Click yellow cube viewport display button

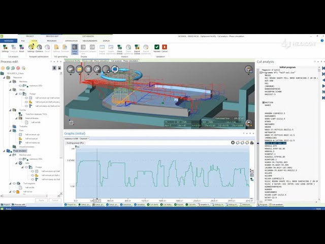pyautogui.click(x=79, y=69)
